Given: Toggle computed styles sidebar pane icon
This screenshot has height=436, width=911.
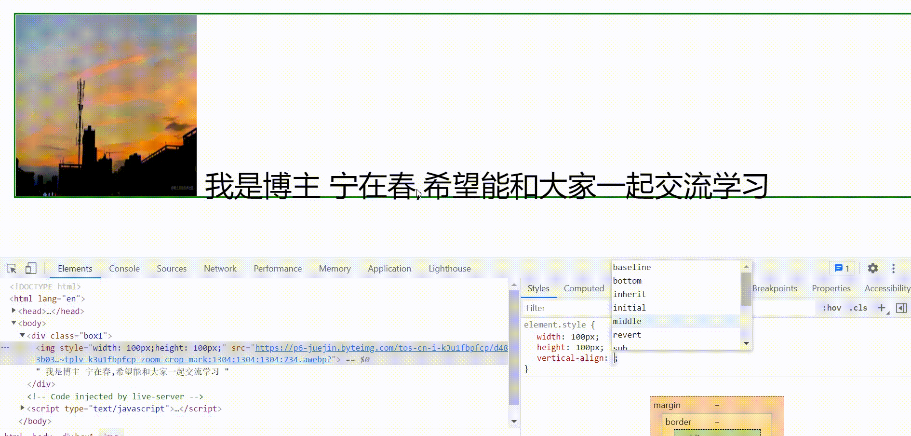Looking at the screenshot, I should [901, 308].
